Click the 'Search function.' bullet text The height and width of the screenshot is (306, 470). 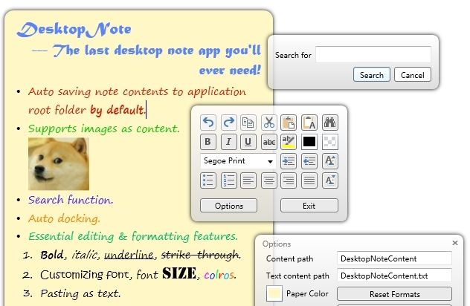71,200
